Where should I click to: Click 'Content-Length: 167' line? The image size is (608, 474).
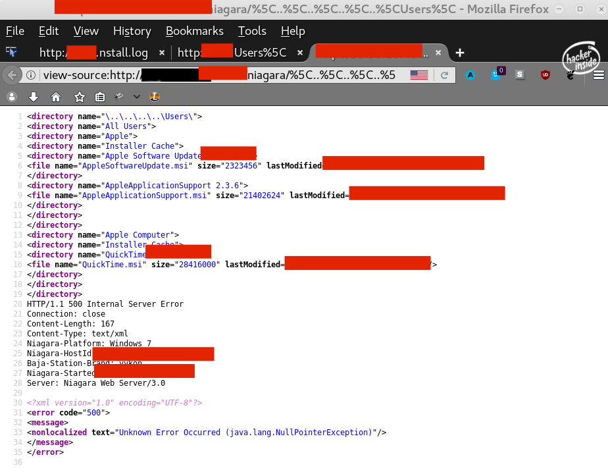coord(70,324)
